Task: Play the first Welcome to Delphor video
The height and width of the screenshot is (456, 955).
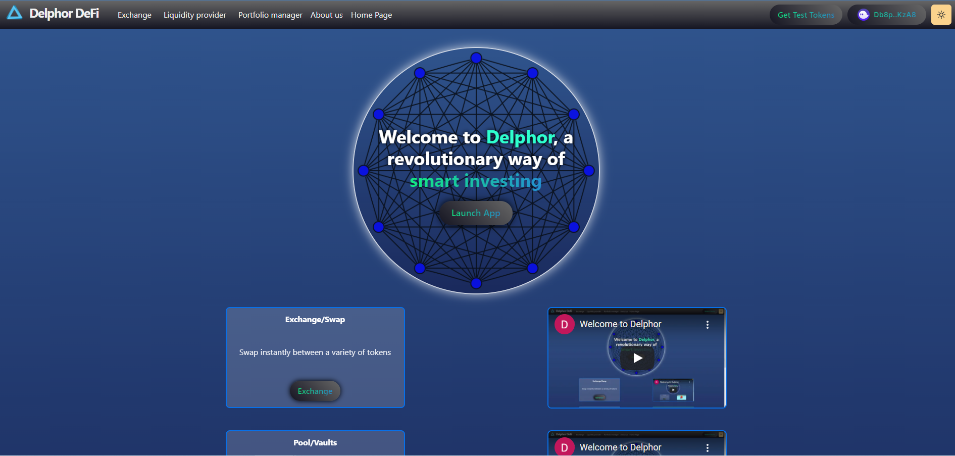Action: pyautogui.click(x=637, y=358)
